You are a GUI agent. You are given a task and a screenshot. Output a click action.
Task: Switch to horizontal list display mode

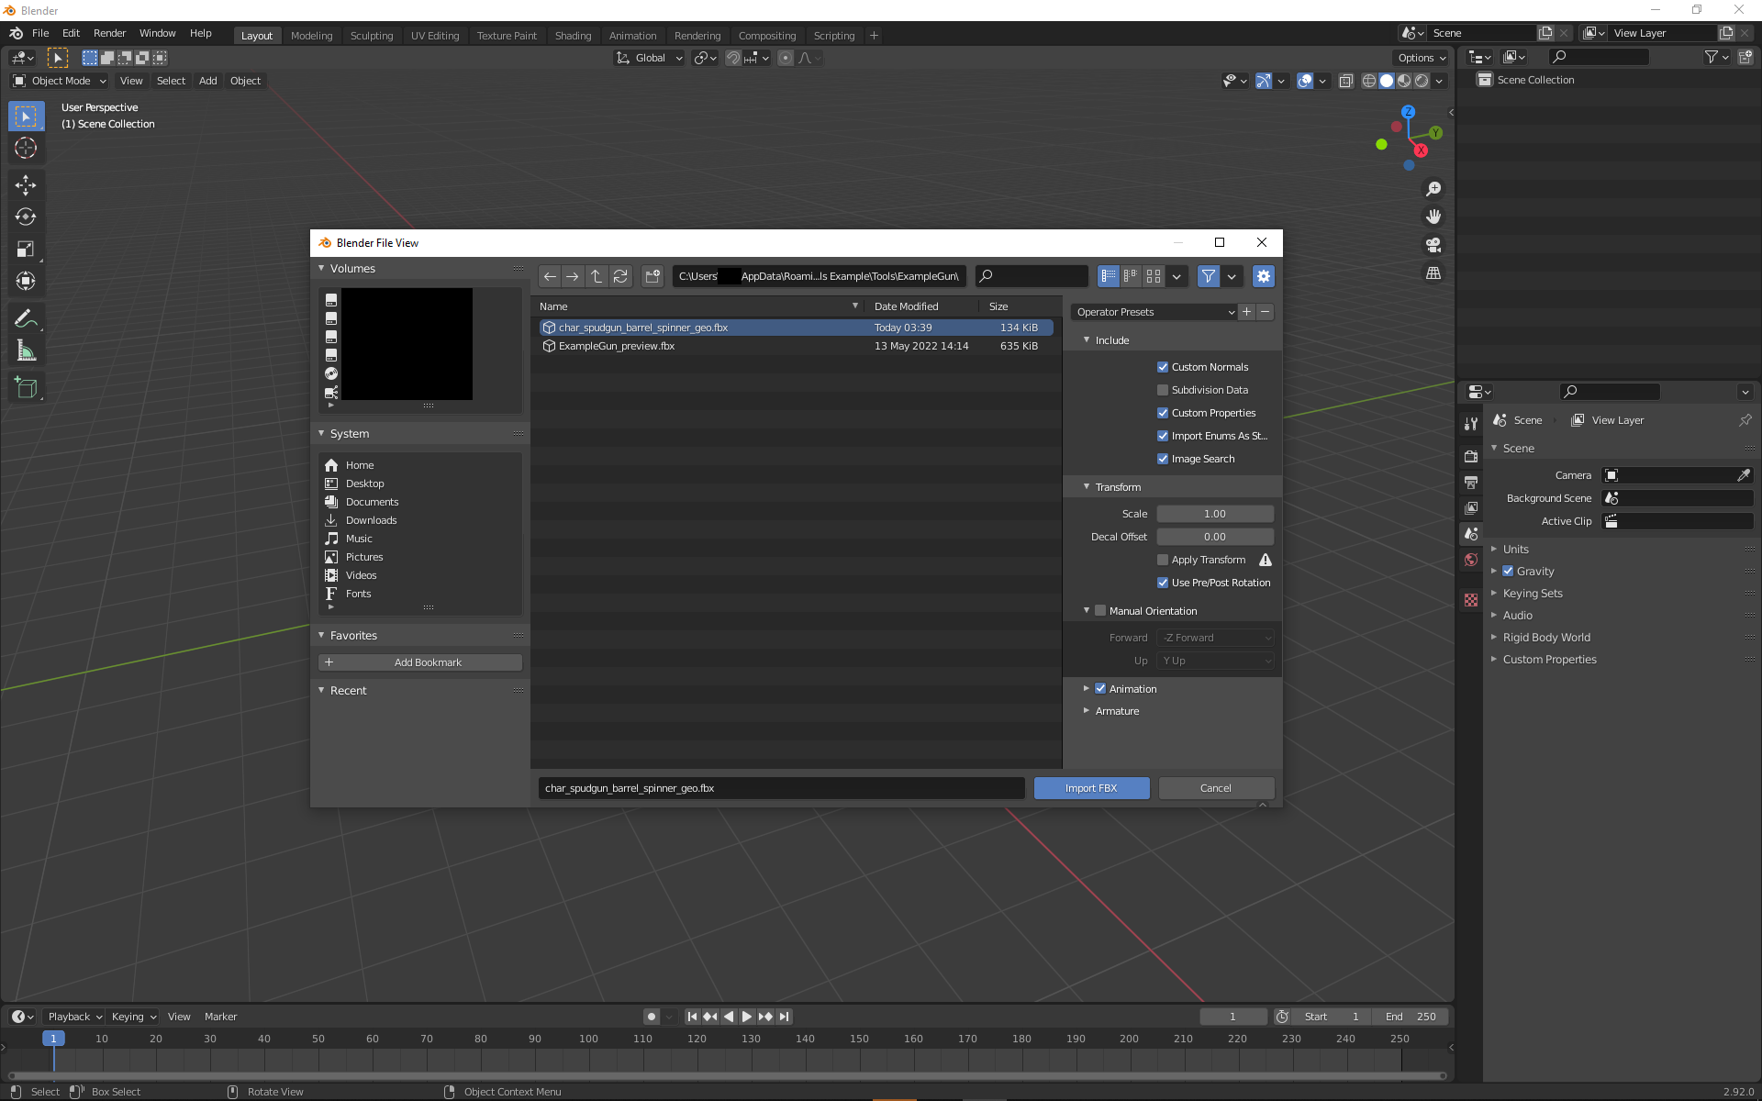click(1131, 276)
